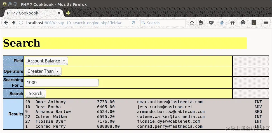Viewport: 272px width, 133px height.
Task: Save page to Pocket icon
Action: pyautogui.click(x=211, y=23)
